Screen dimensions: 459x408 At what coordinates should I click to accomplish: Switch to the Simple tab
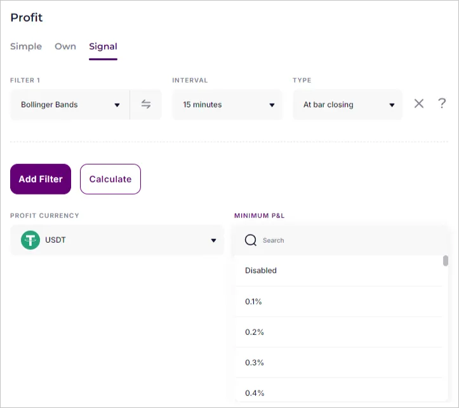[x=26, y=46]
